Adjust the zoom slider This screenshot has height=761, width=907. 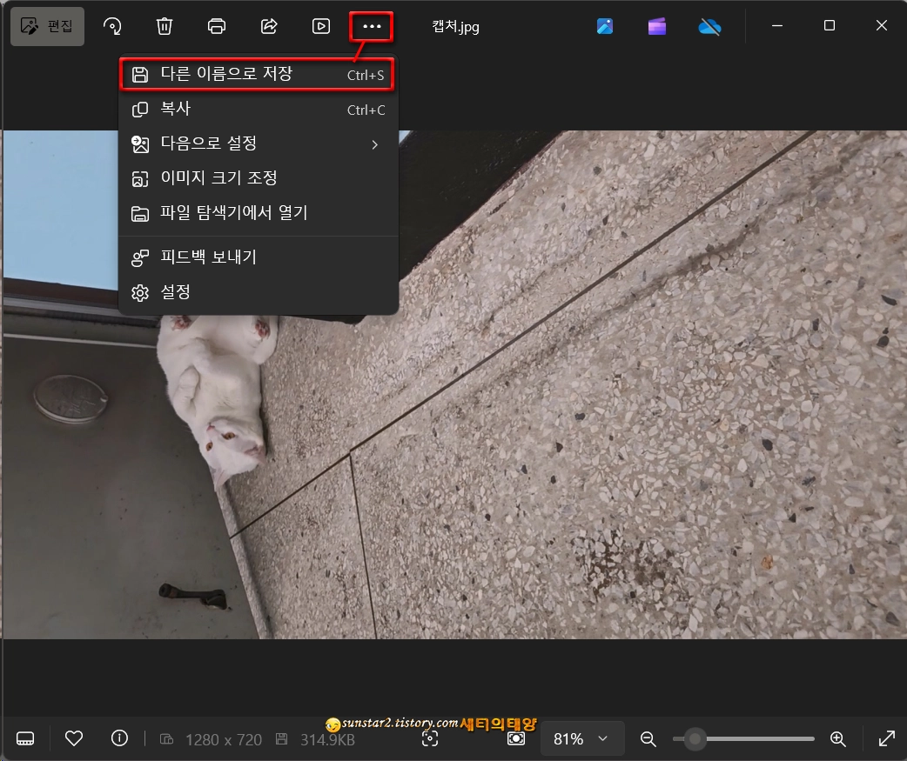[x=695, y=738]
